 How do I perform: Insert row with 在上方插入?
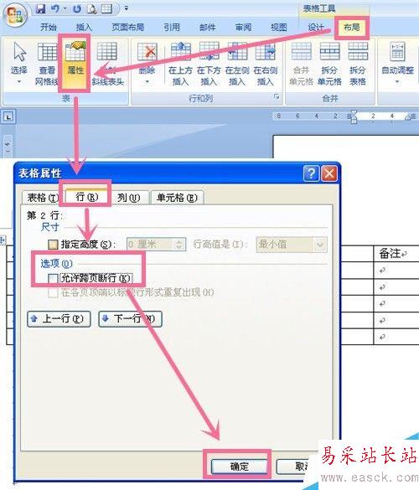point(180,64)
